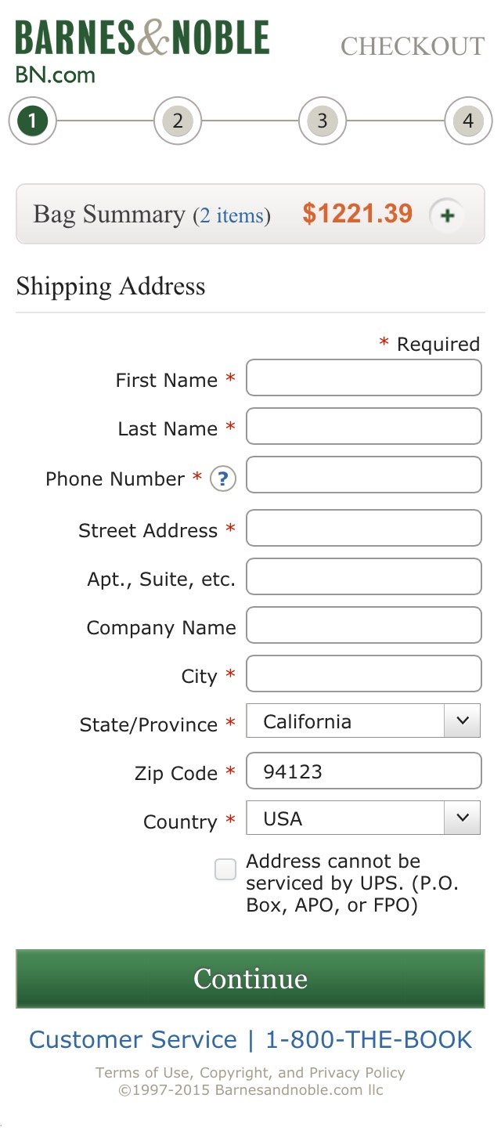Select step 3 circle in the checkout progress
501x1134 pixels.
pos(322,121)
